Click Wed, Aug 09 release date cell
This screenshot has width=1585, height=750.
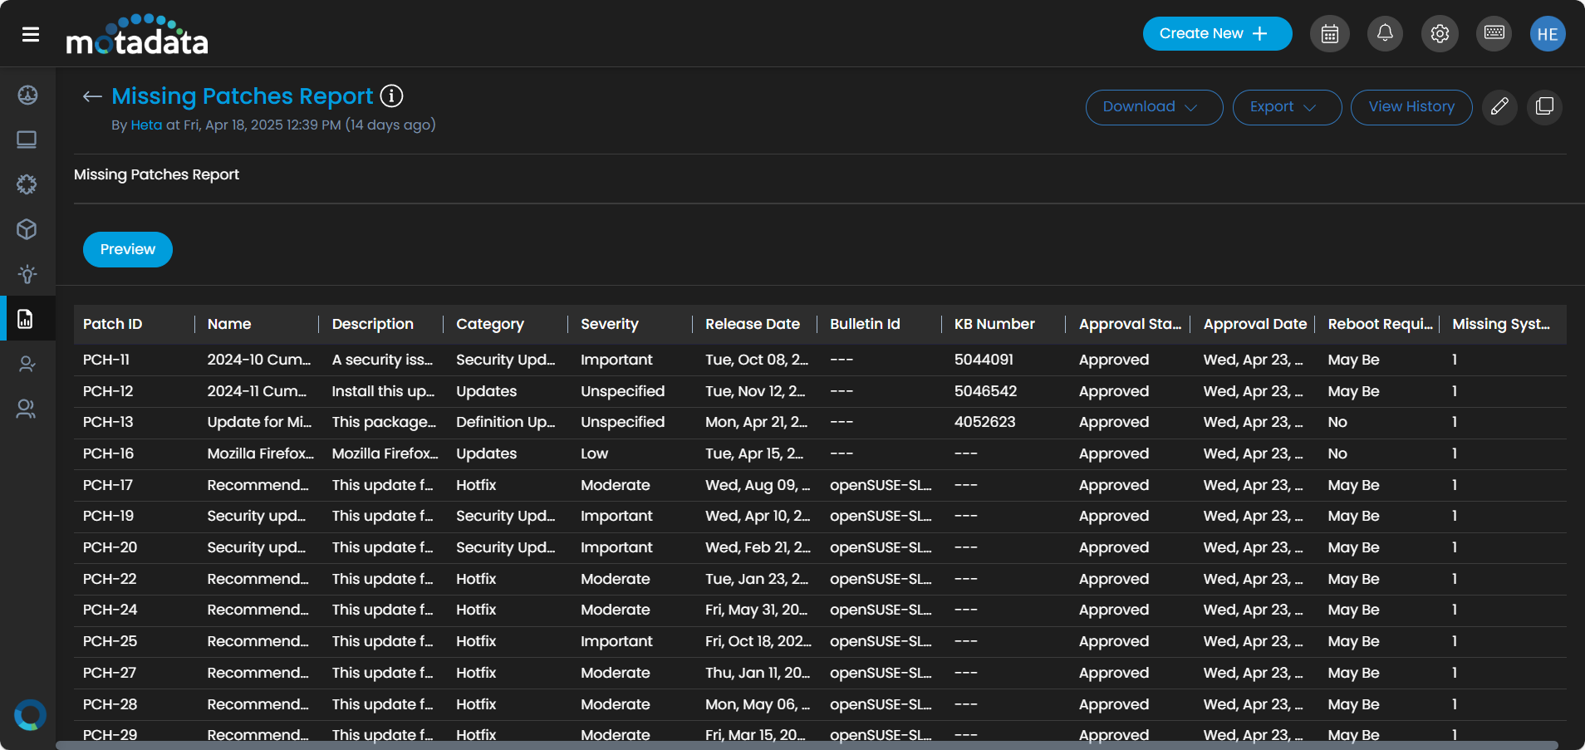point(758,485)
